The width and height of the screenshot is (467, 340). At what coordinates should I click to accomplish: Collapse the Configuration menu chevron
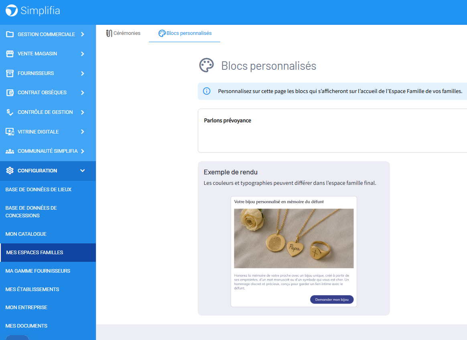83,171
